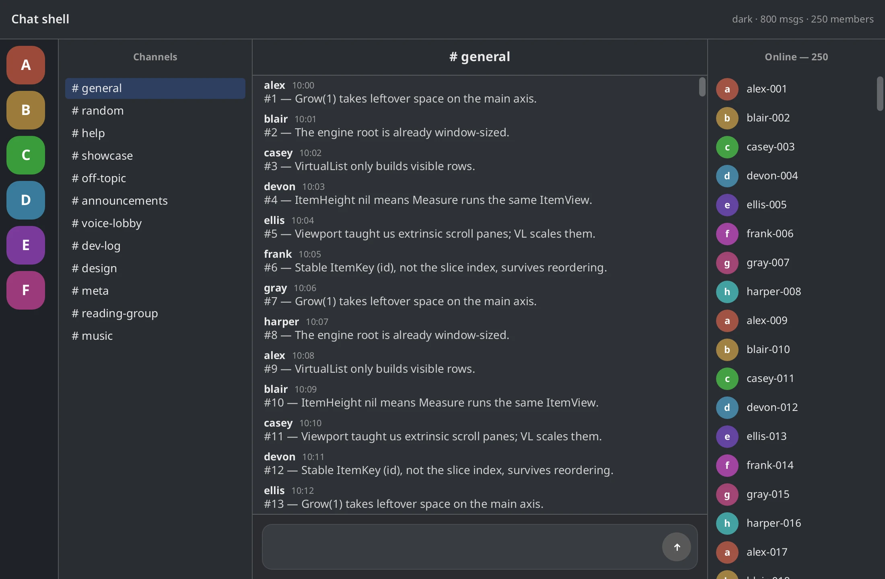Open server A in the sidebar
The width and height of the screenshot is (885, 579).
(26, 65)
